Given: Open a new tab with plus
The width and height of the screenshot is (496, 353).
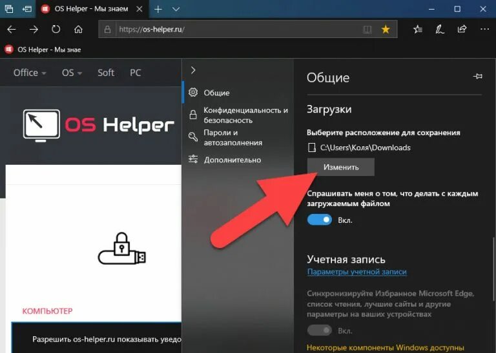Looking at the screenshot, I should click(158, 9).
